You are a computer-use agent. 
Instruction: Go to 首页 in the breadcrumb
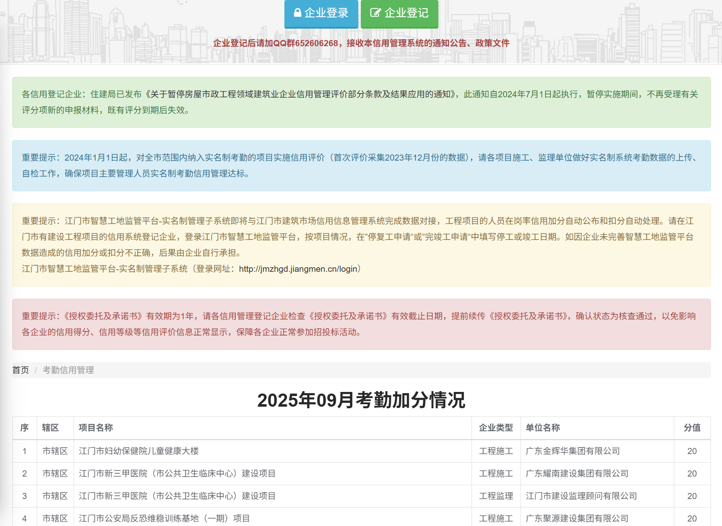tap(20, 370)
